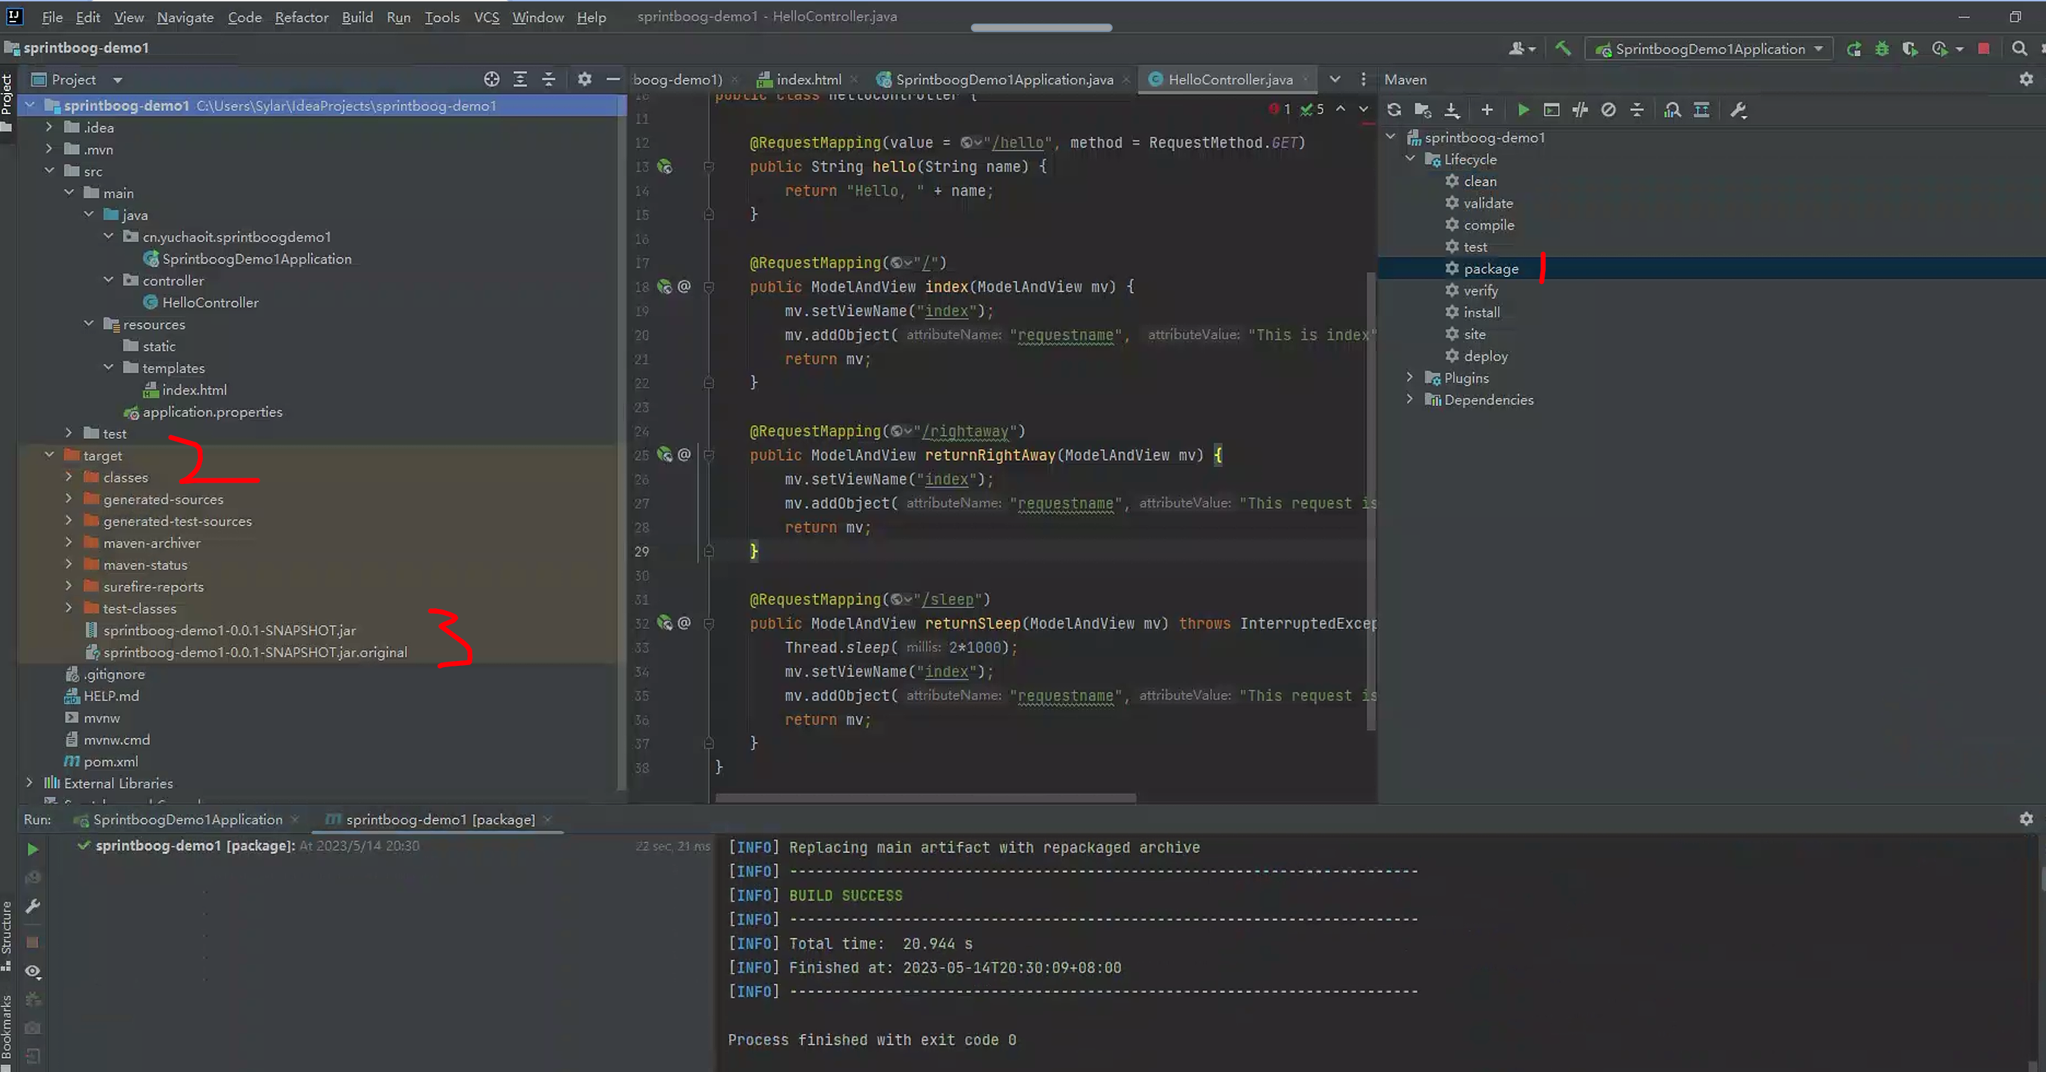Collapse all in Project tool window
The image size is (2046, 1072).
(548, 79)
